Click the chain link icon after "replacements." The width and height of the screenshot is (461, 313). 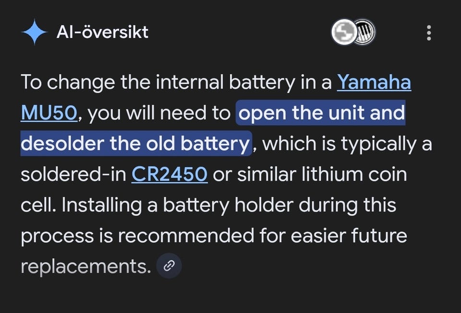pyautogui.click(x=169, y=266)
